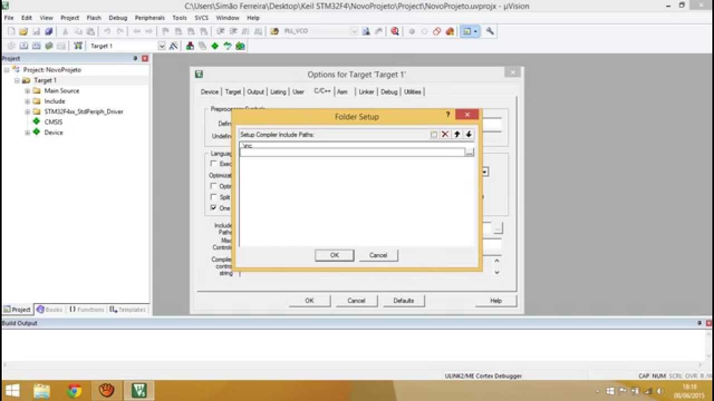Collapse the Target 1 tree node
This screenshot has height=401, width=714.
(17, 81)
